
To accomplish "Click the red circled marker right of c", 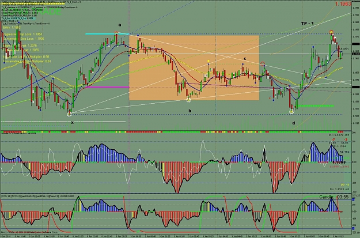I will point(263,63).
